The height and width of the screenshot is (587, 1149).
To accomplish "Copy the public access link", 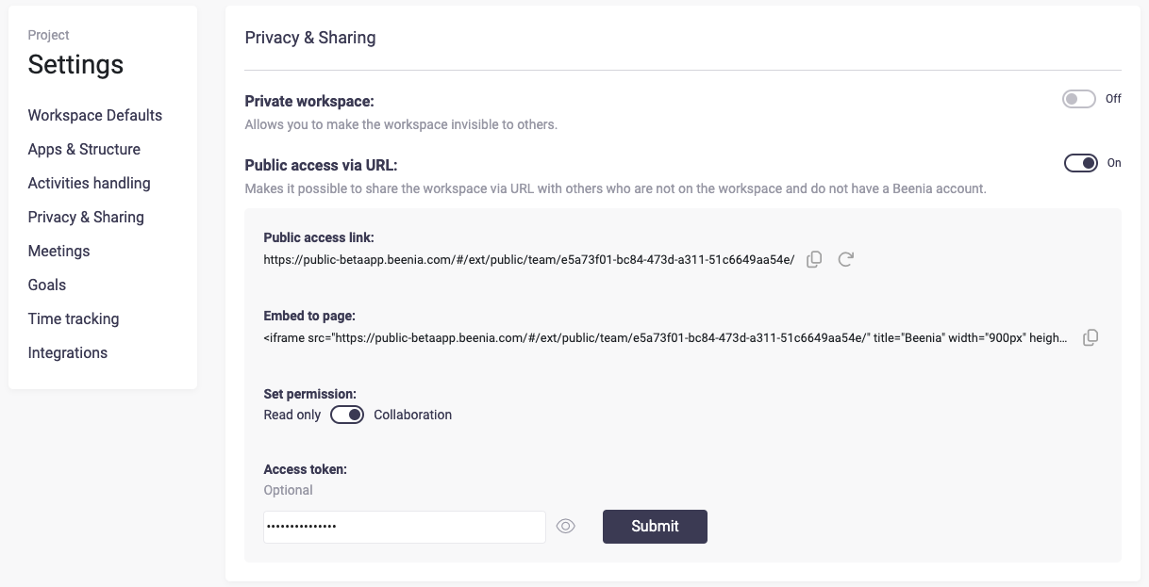I will [x=814, y=259].
